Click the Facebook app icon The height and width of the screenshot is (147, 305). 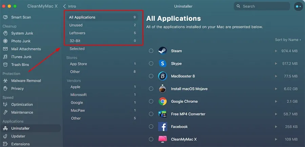[x=162, y=127]
